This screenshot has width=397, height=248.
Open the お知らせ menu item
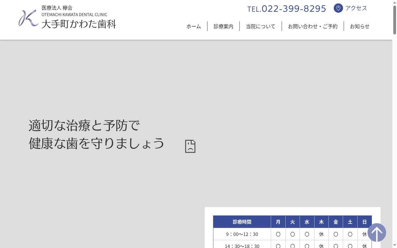(360, 26)
